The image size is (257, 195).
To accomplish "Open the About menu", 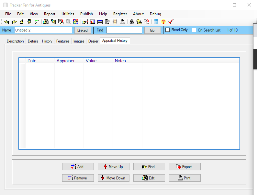I will pos(138,14).
